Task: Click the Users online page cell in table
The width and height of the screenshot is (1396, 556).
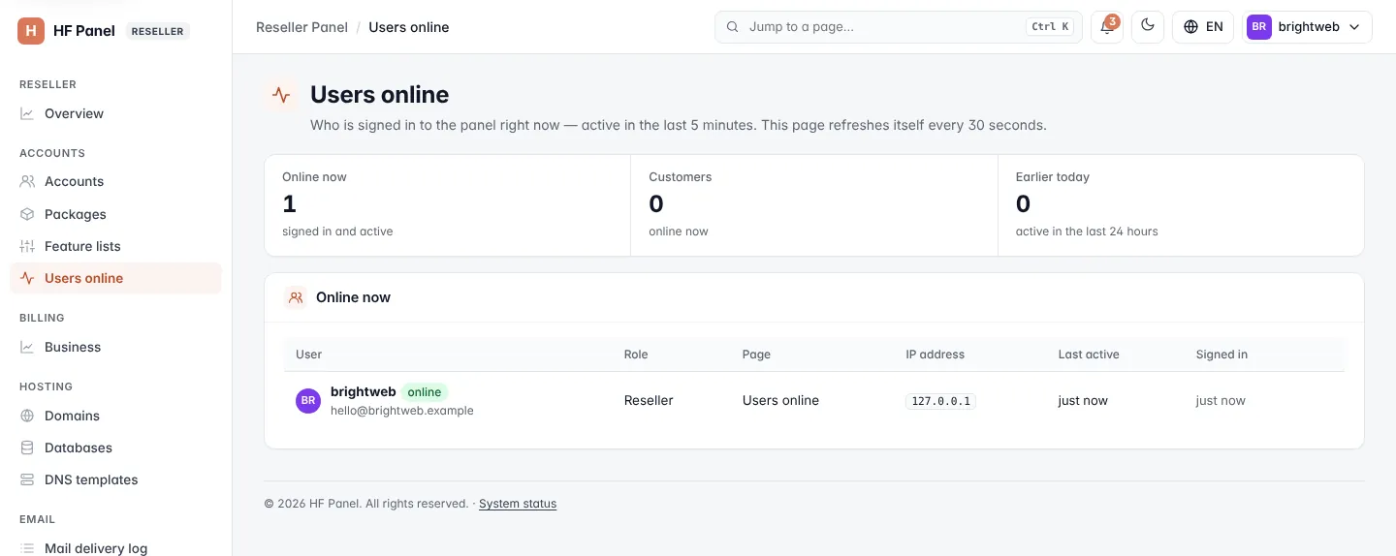Action: 780,400
